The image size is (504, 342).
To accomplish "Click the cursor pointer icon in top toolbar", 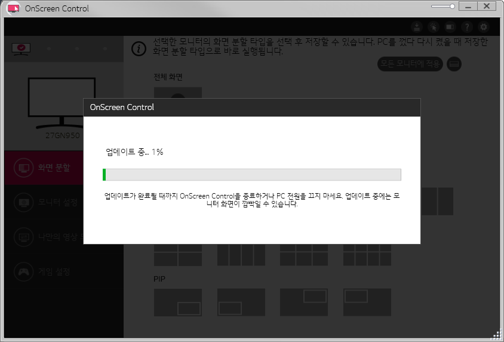I will pos(434,27).
